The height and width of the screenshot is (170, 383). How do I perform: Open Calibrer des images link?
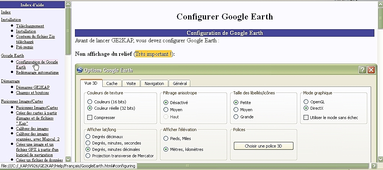32,128
